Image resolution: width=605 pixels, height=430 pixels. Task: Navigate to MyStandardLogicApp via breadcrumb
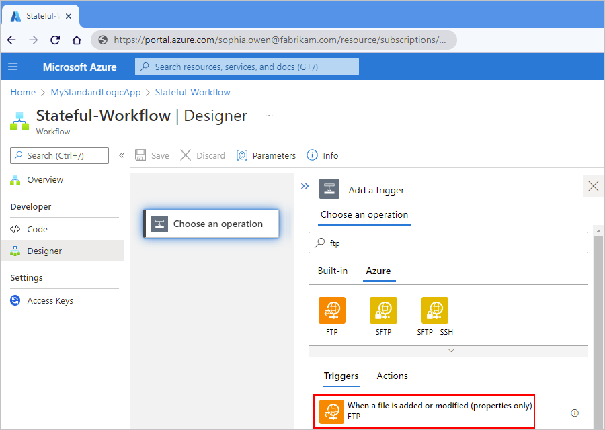[95, 92]
